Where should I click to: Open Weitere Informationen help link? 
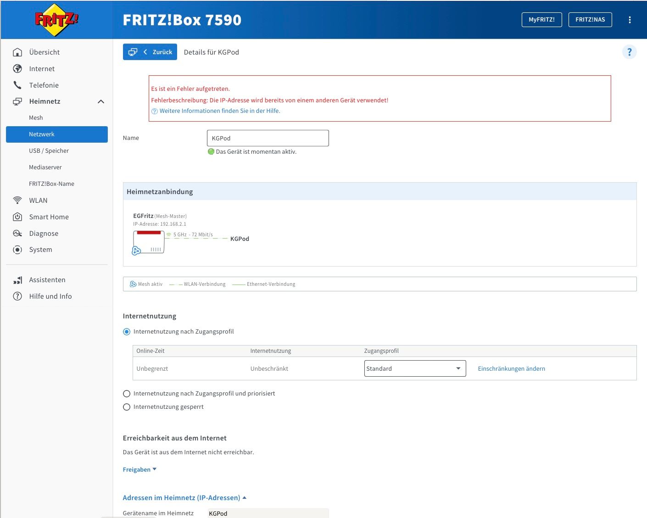220,111
